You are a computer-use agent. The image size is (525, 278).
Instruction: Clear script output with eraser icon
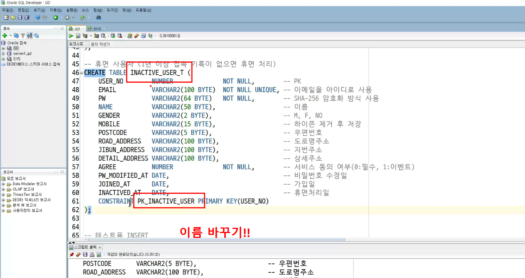78,255
